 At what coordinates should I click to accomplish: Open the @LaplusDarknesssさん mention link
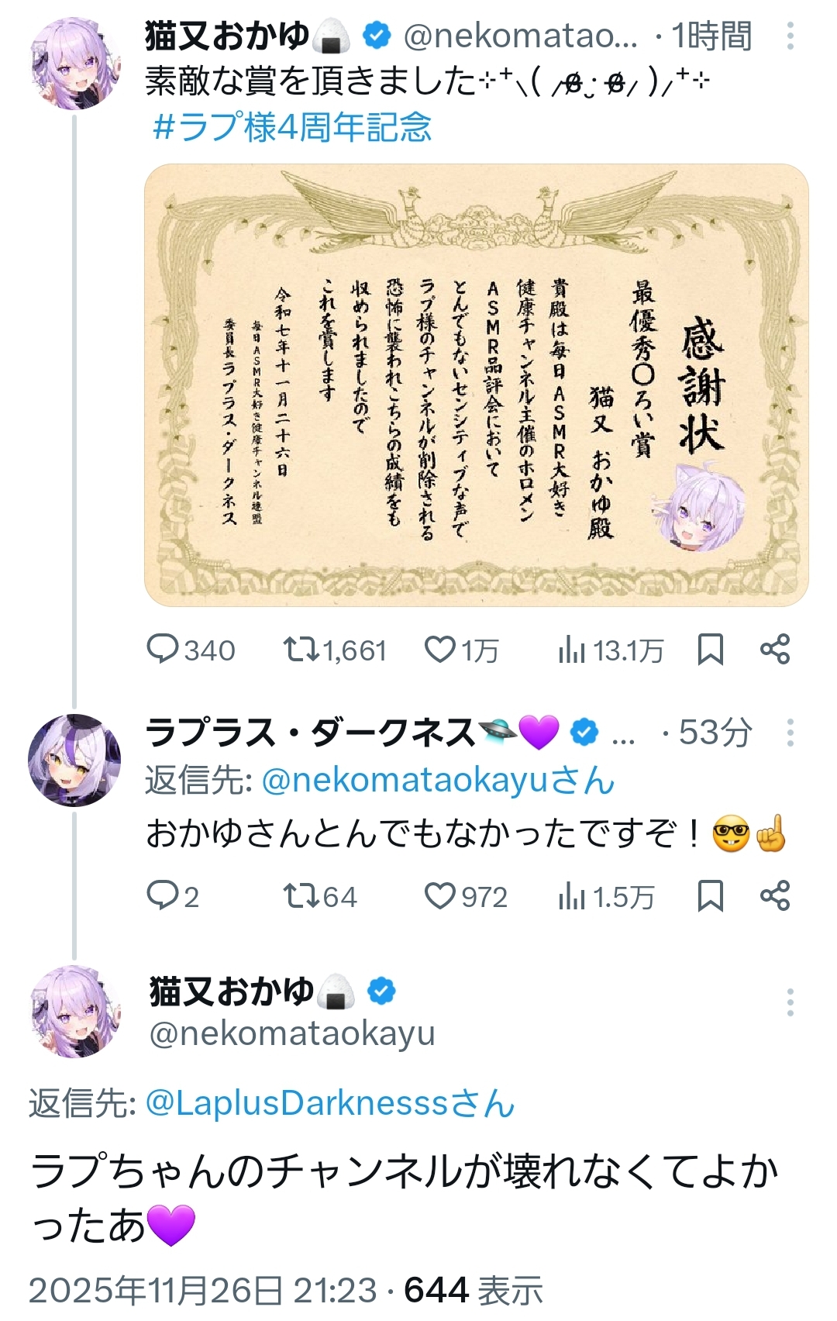click(x=329, y=1103)
